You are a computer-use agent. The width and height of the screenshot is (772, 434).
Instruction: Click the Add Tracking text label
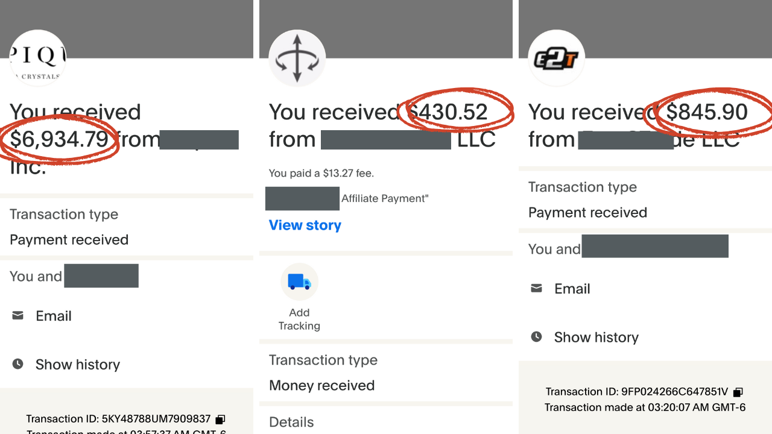tap(299, 319)
